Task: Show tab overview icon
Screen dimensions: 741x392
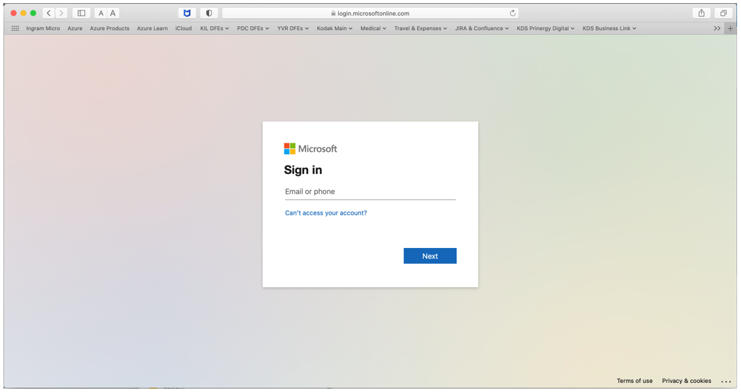Action: click(x=723, y=13)
